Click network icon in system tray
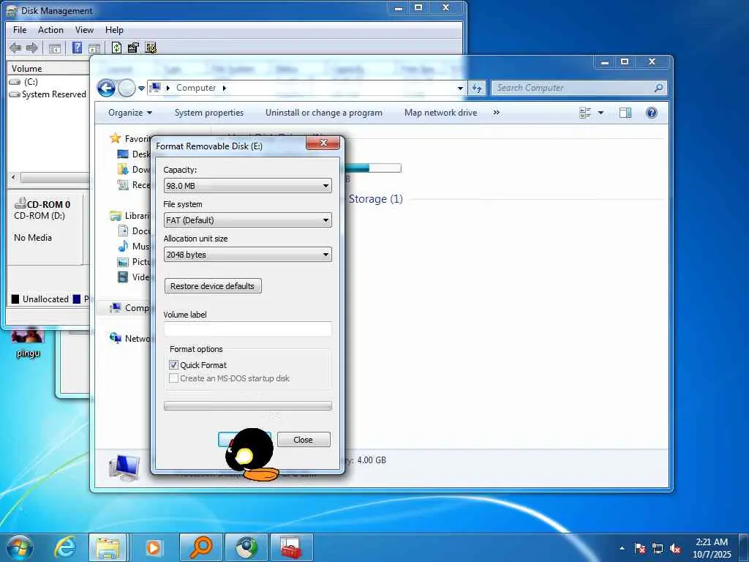 (658, 548)
